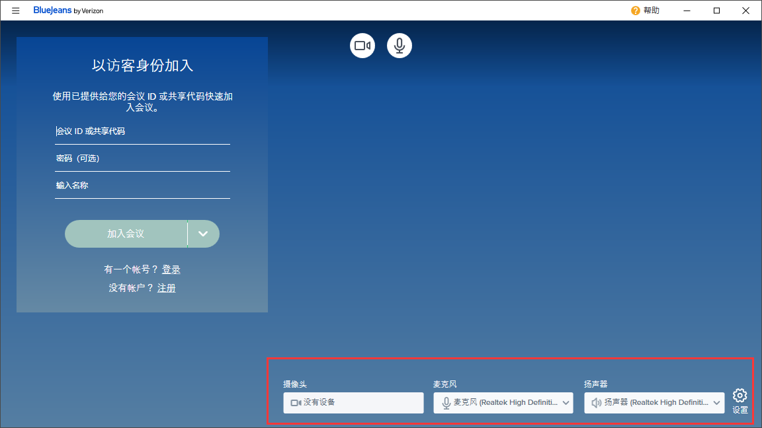Image resolution: width=762 pixels, height=428 pixels.
Task: Open the 设置 gear settings
Action: coord(740,401)
